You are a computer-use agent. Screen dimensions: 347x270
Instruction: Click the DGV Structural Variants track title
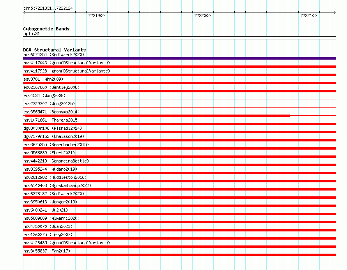55,50
